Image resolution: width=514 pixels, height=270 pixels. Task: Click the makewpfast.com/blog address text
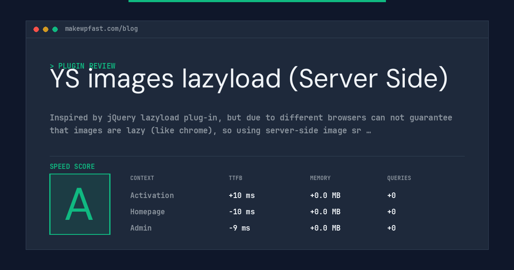tap(102, 29)
